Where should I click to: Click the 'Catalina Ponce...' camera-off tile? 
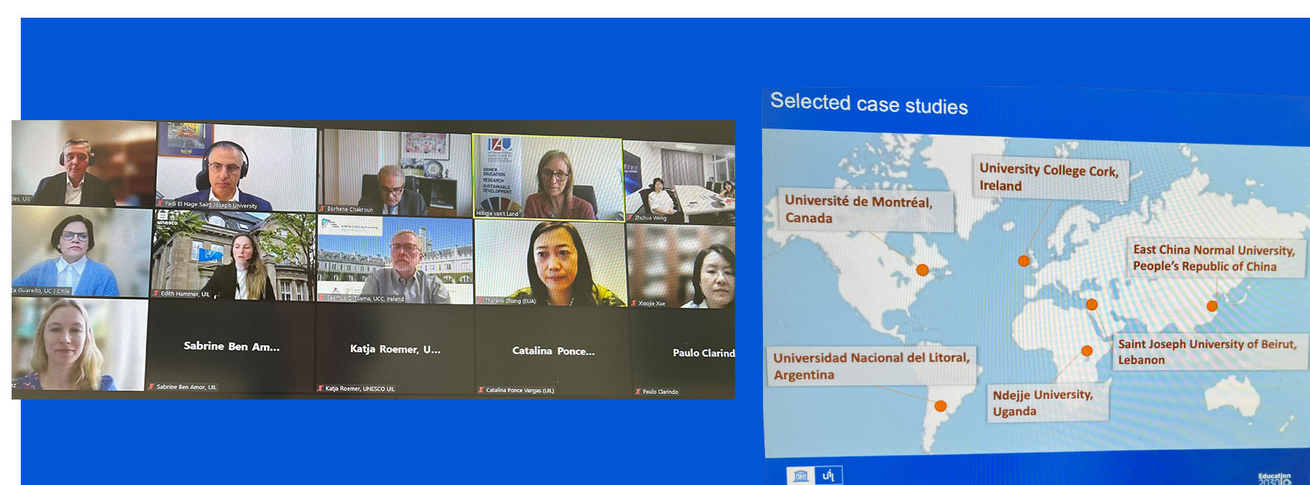pyautogui.click(x=553, y=351)
